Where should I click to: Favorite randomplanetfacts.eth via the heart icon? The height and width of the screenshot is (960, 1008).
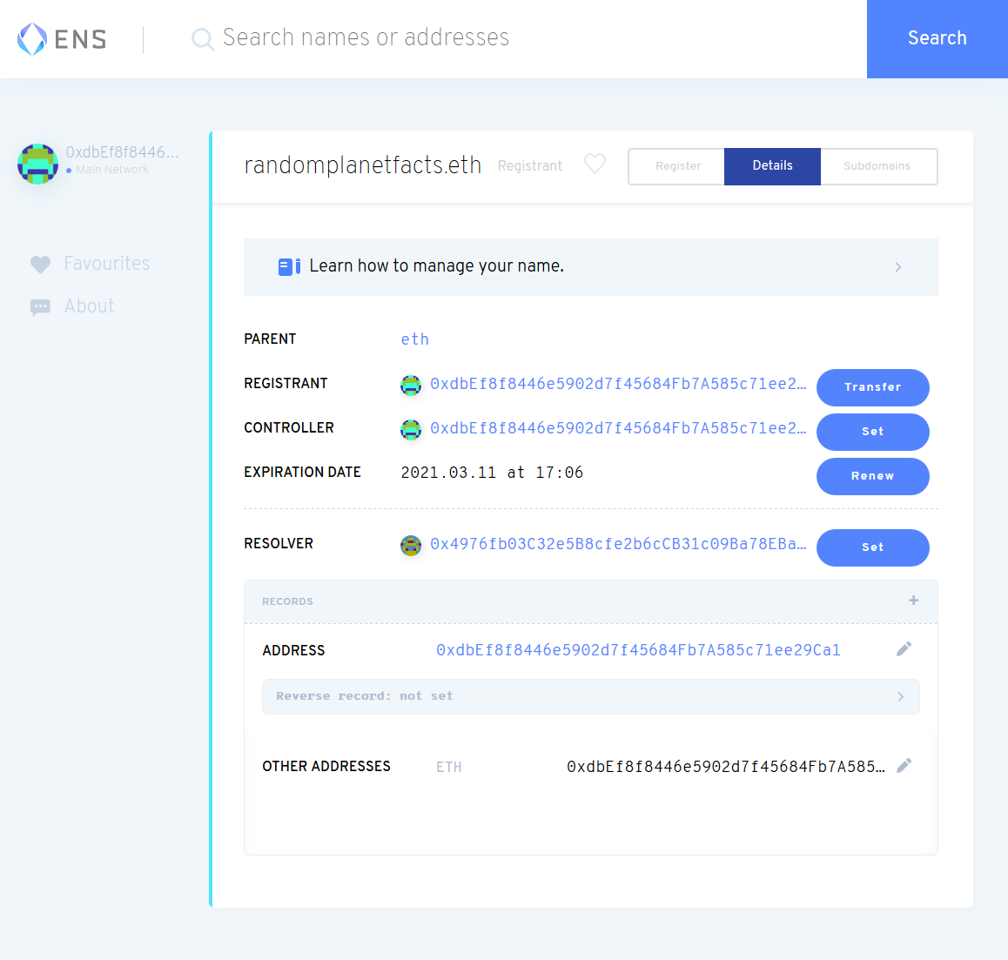[595, 164]
